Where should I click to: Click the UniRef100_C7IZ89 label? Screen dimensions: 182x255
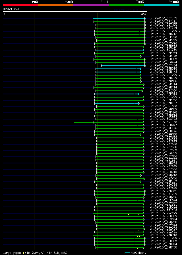tap(163, 194)
